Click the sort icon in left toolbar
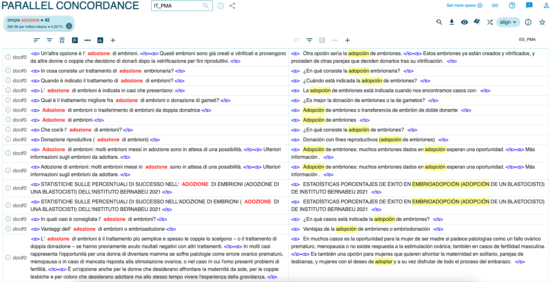This screenshot has height=282, width=555. pos(37,40)
